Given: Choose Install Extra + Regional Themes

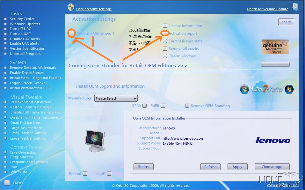Looking at the screenshot, I should click(x=35, y=78).
